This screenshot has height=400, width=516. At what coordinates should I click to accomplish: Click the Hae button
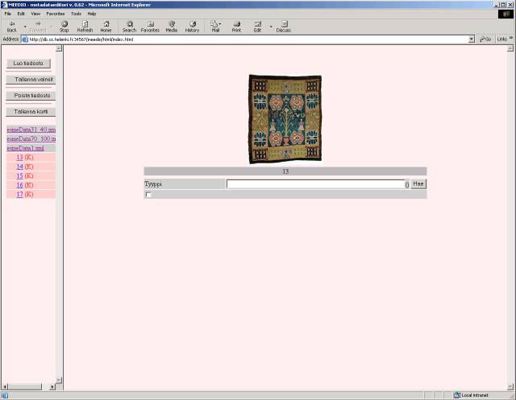418,184
